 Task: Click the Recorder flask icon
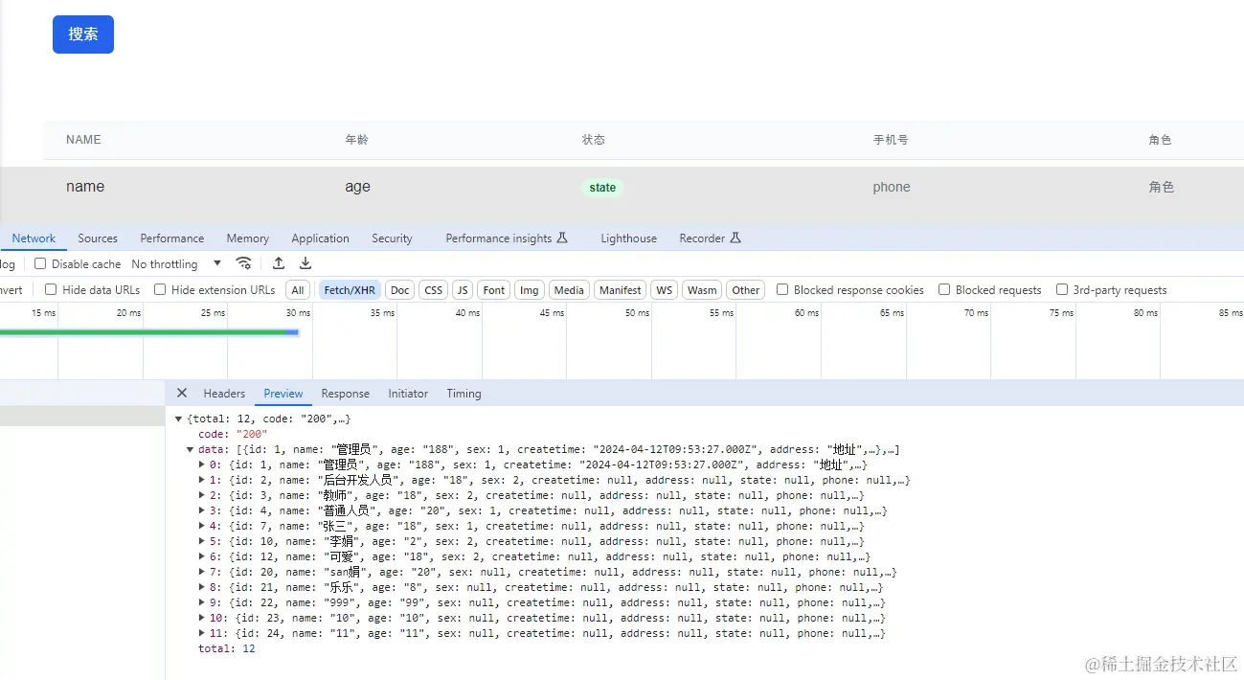tap(735, 238)
